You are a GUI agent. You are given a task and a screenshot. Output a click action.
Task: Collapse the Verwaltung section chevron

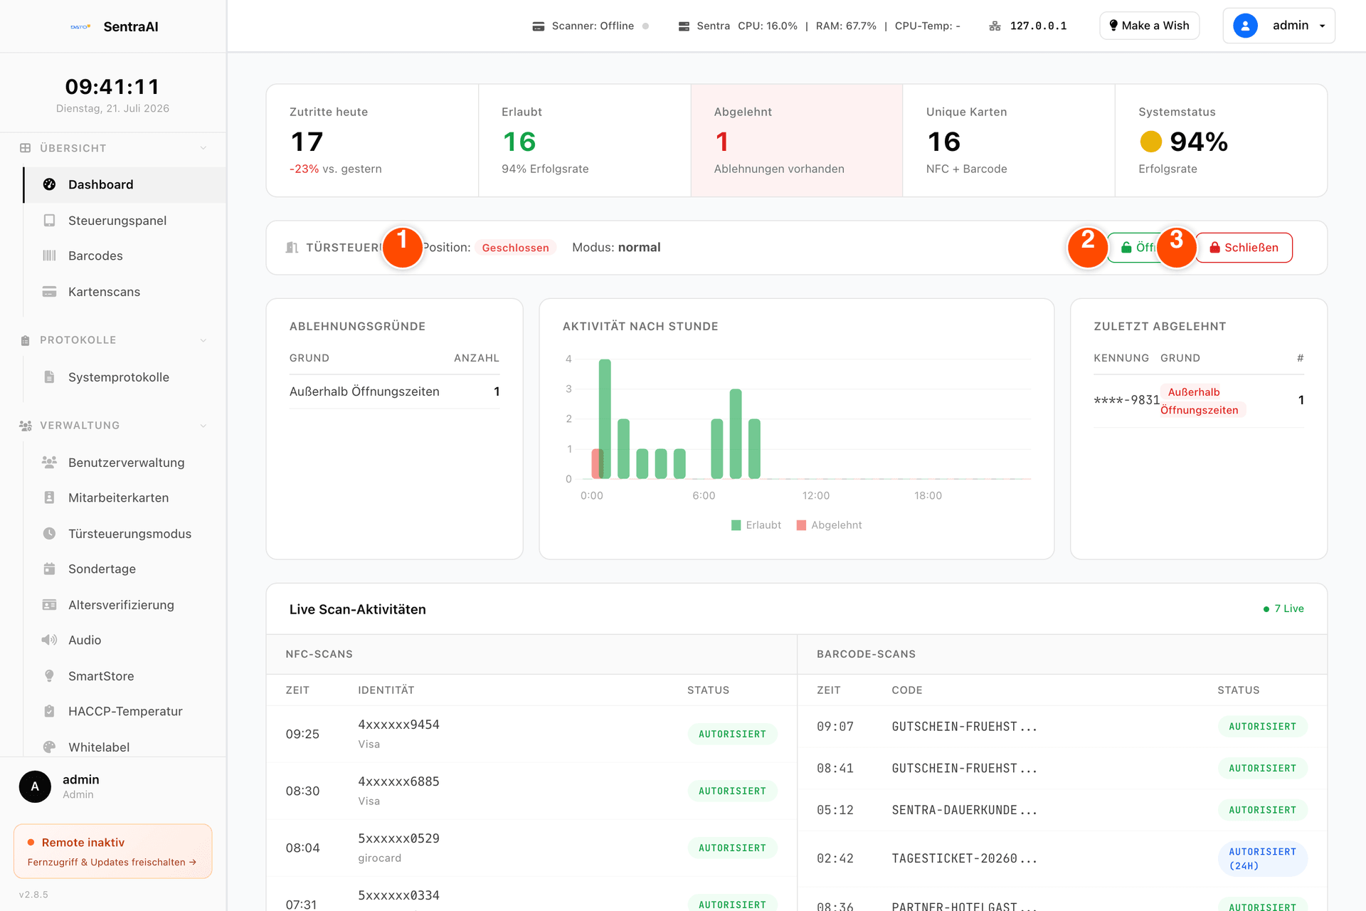(x=203, y=426)
